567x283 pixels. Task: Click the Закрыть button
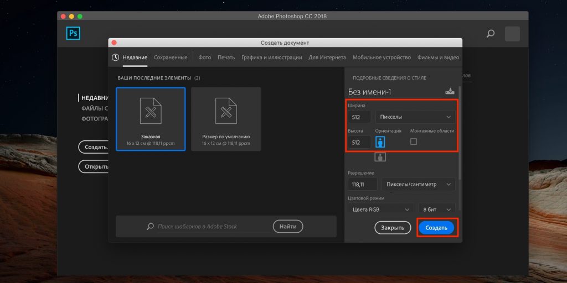(393, 228)
